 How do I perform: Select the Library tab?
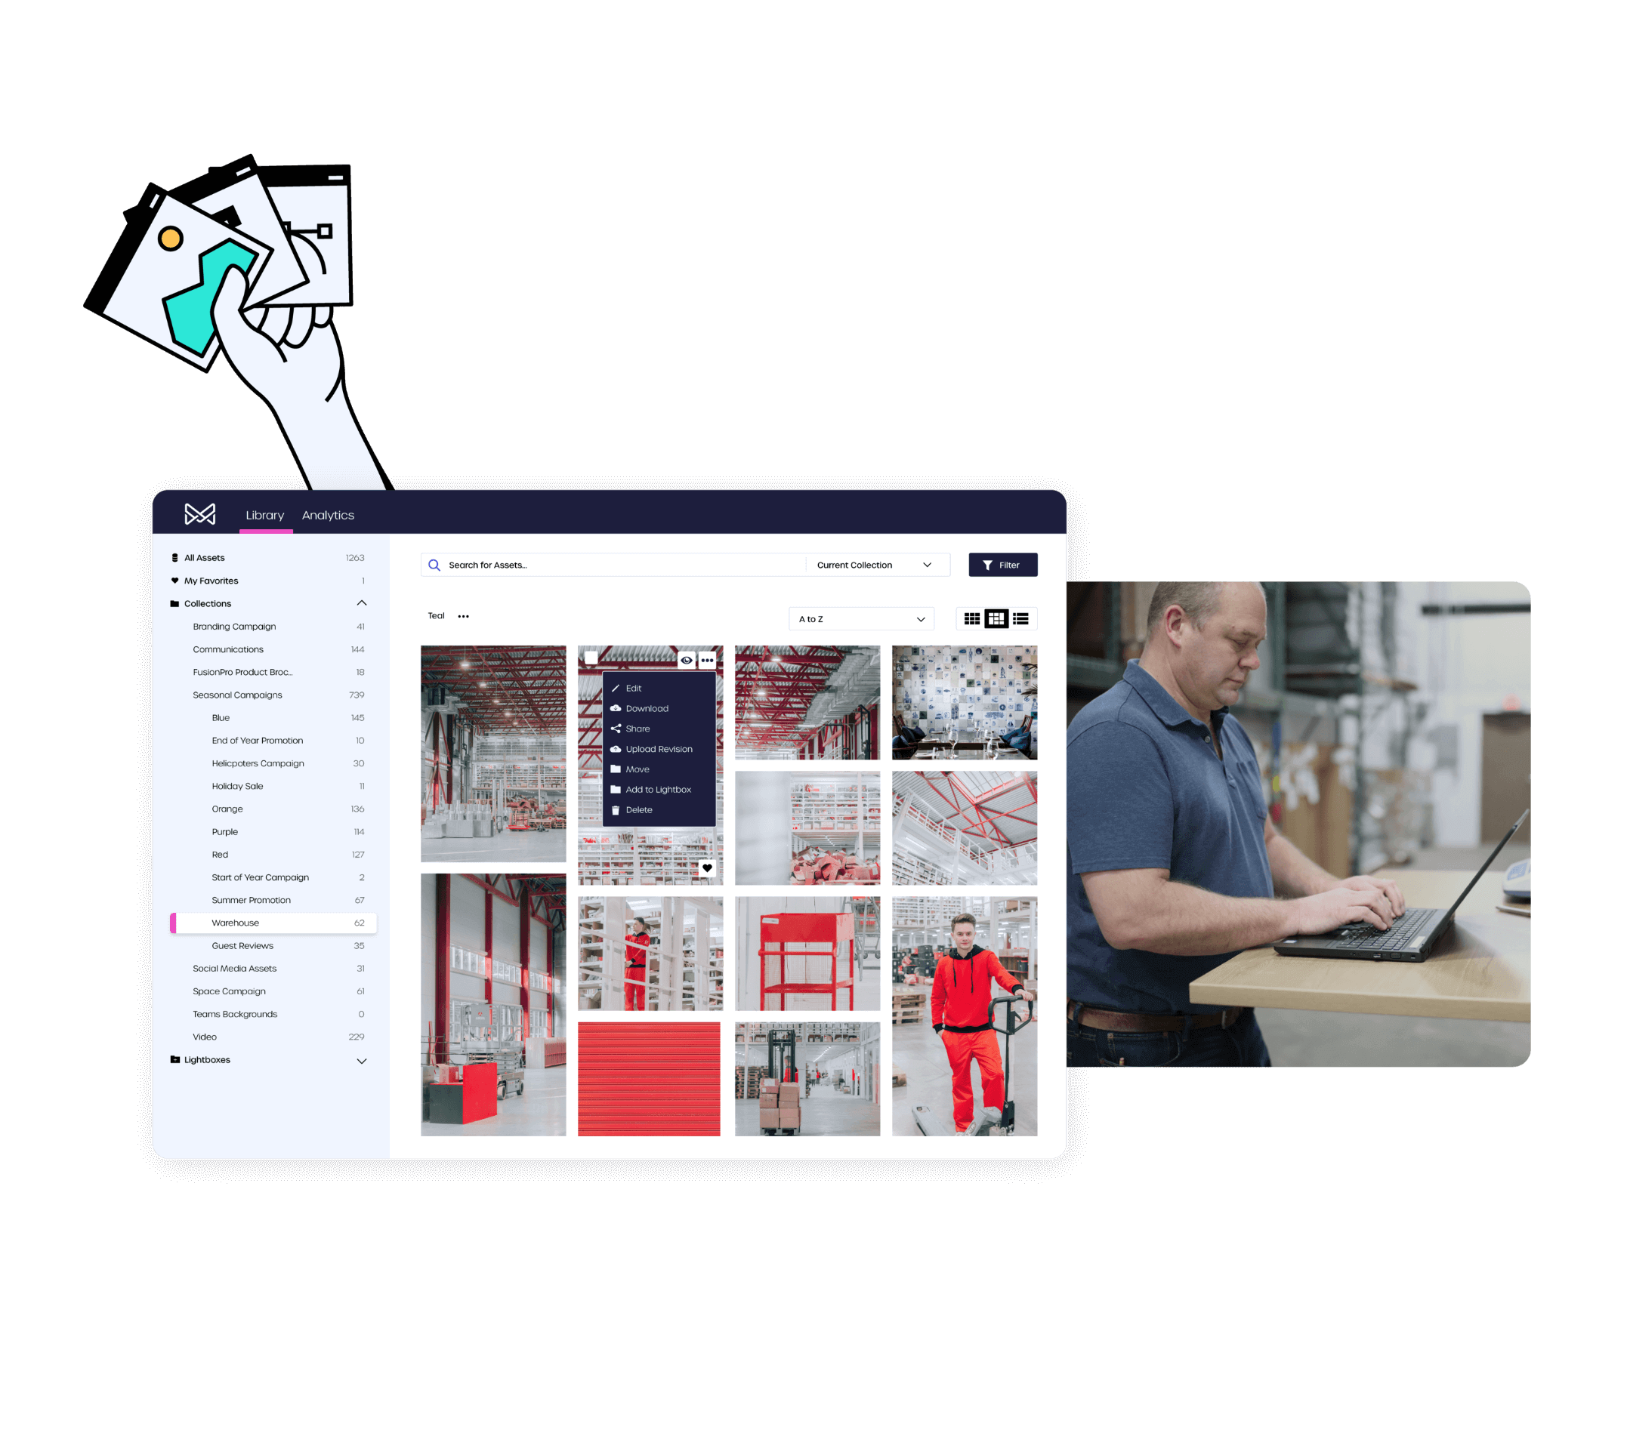pyautogui.click(x=264, y=514)
